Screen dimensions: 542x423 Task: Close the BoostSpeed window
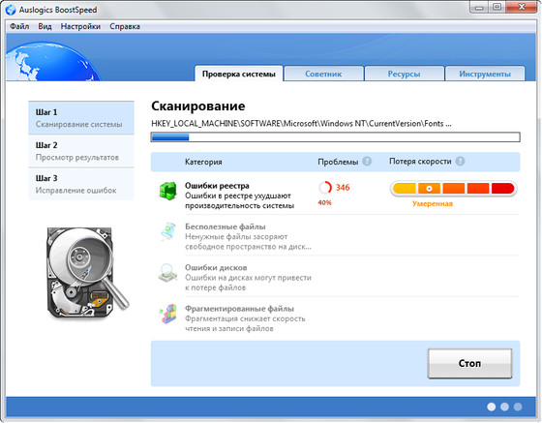pyautogui.click(x=522, y=8)
